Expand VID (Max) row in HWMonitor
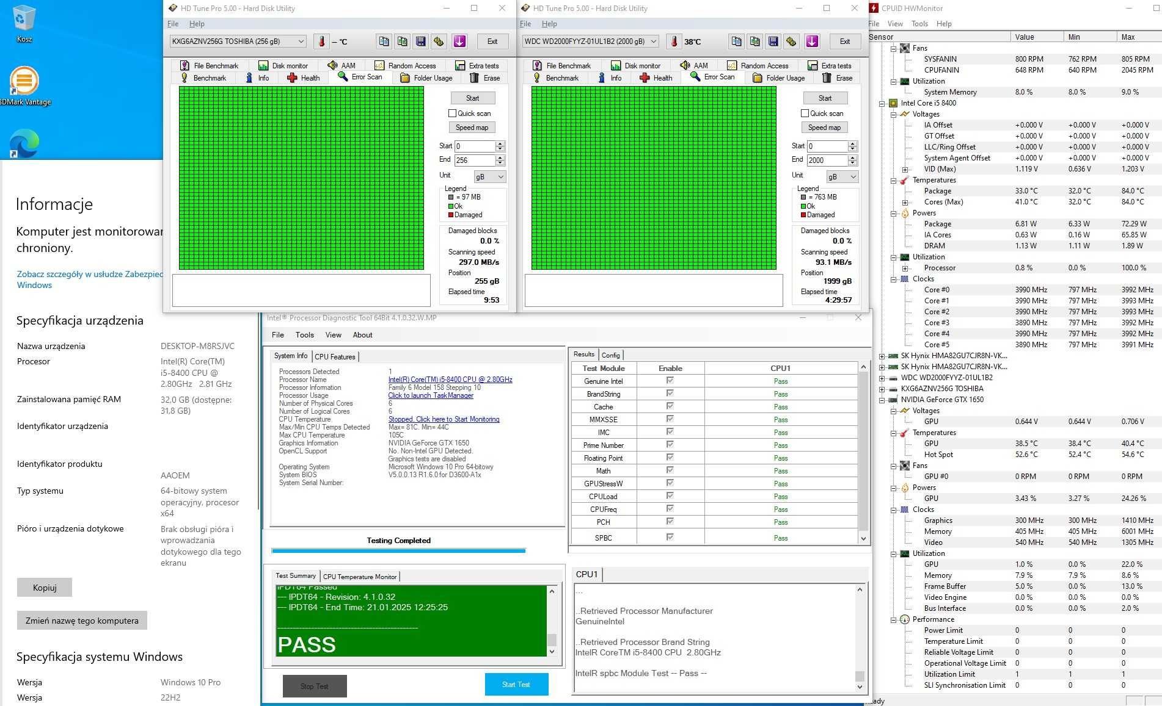 click(905, 170)
